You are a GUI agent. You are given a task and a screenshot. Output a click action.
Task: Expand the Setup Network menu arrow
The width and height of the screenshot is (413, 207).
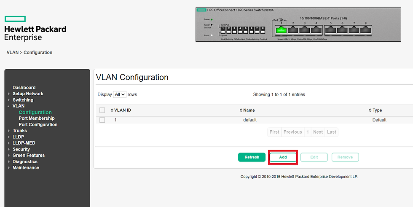[9, 94]
